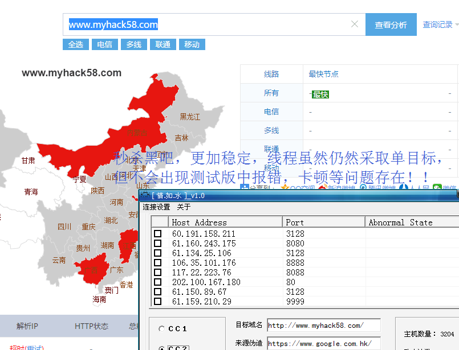Click the 来源伪造 referer field
This screenshot has width=459, height=350.
tap(324, 343)
